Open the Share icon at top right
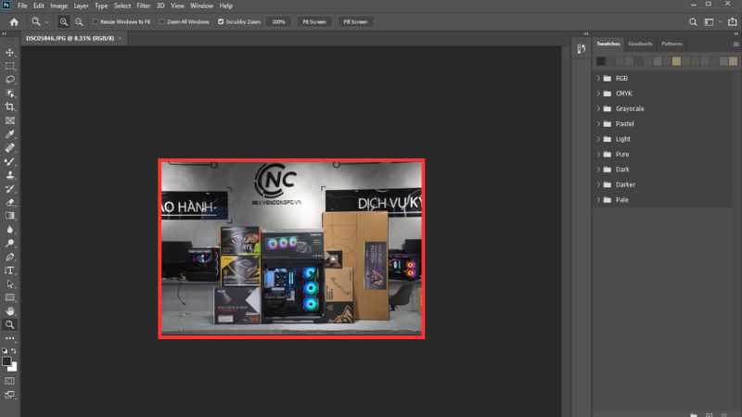The image size is (742, 417). pos(730,21)
